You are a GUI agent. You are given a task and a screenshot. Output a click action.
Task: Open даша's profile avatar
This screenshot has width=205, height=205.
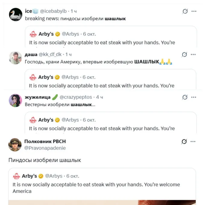click(15, 58)
